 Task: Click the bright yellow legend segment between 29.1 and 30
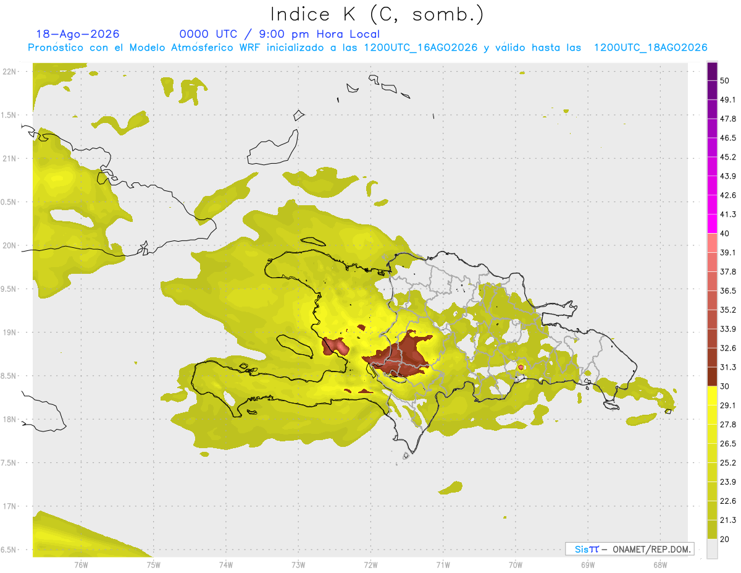coord(713,396)
